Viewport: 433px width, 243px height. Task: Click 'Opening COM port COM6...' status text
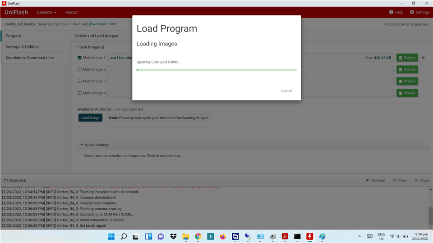[159, 62]
